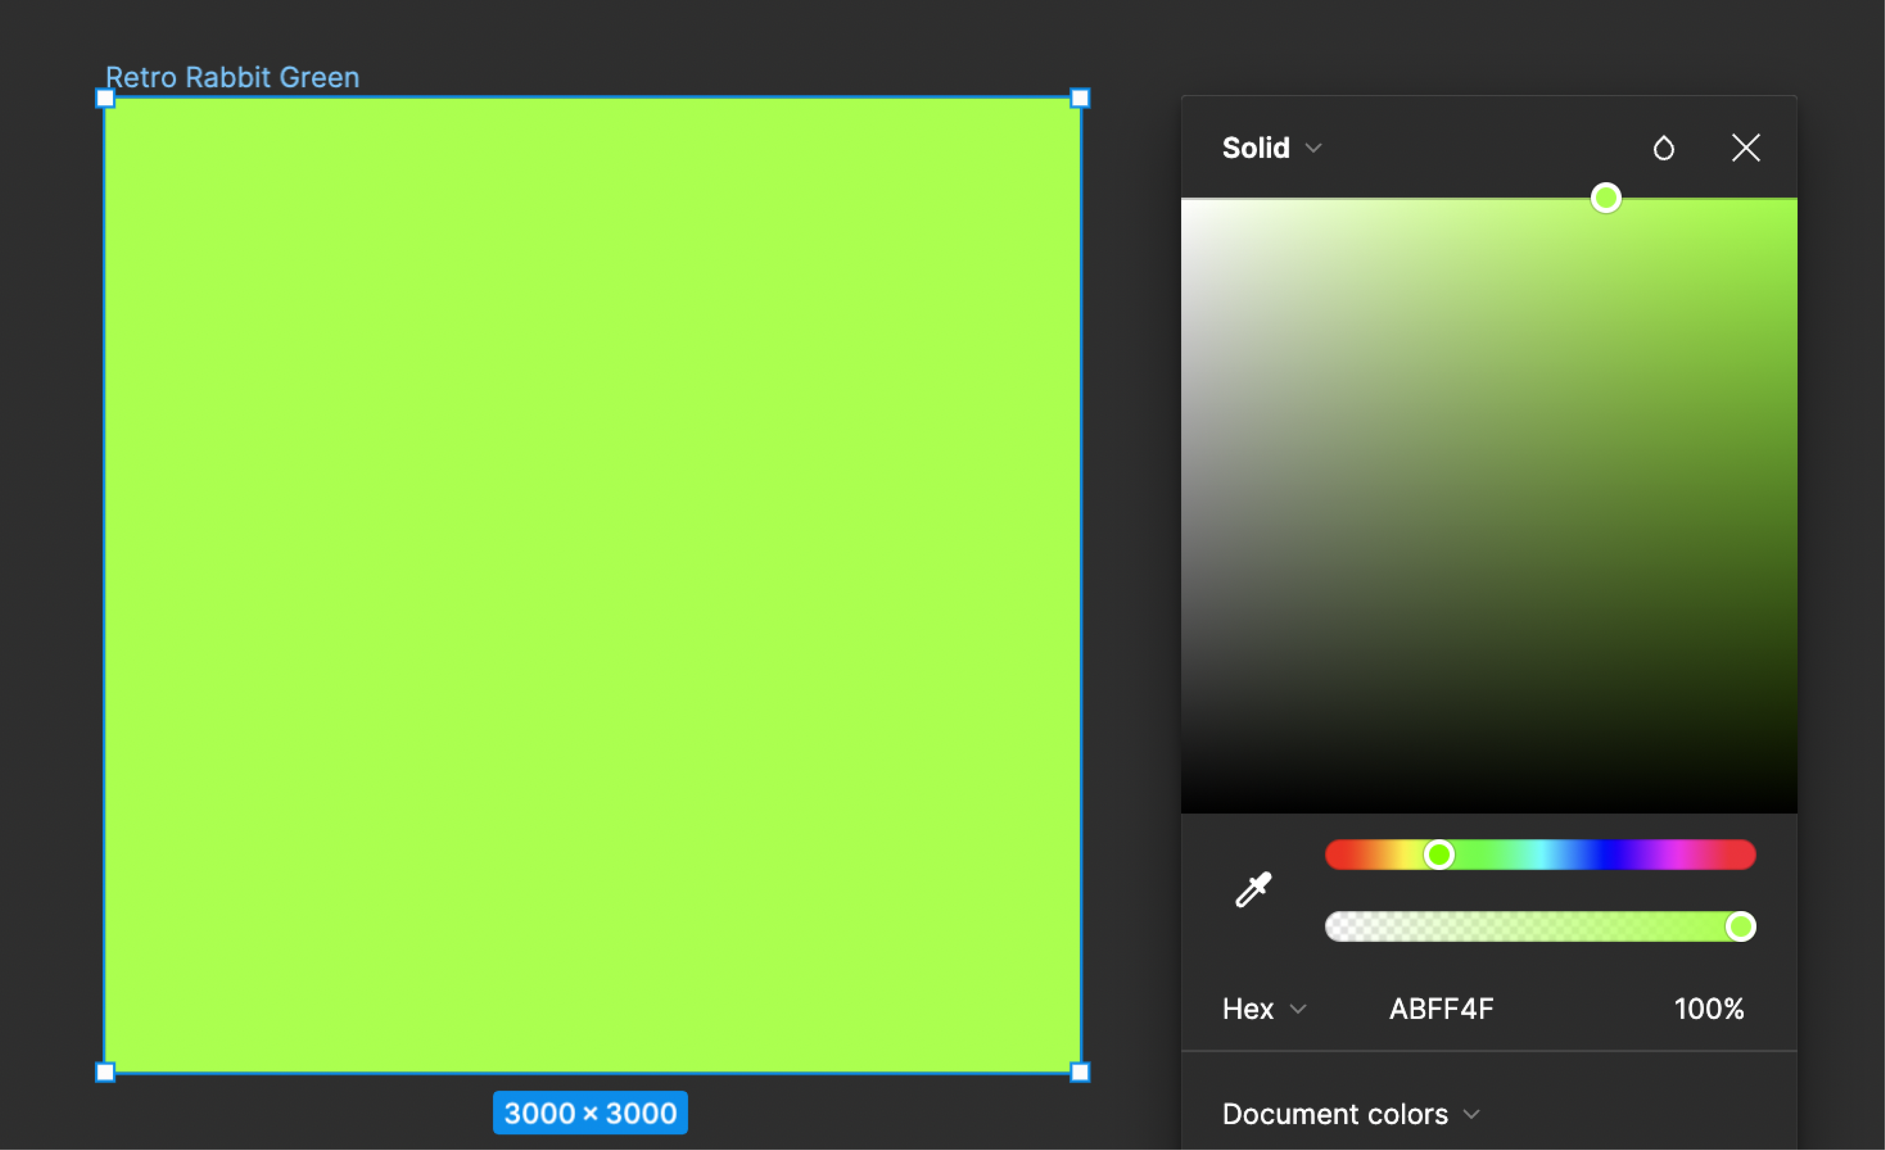1885x1150 pixels.
Task: Click the saturation-brightness picker handle
Action: point(1606,198)
